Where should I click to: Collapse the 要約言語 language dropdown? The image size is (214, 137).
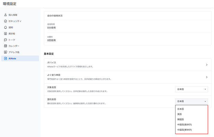[191, 101]
